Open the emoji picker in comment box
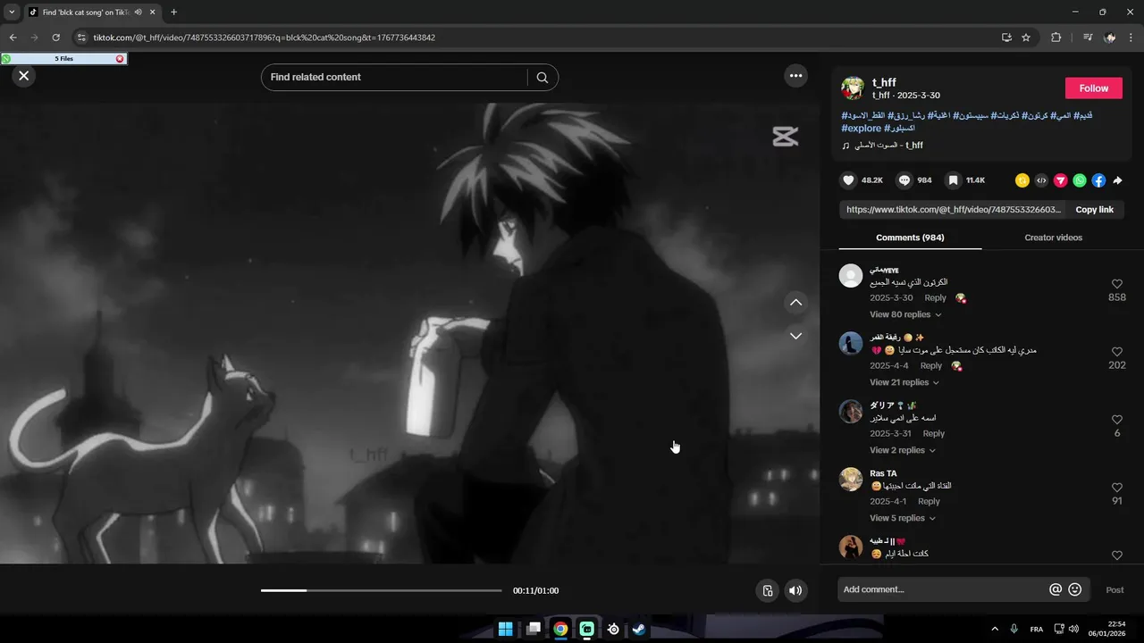Viewport: 1144px width, 643px height. (x=1075, y=589)
